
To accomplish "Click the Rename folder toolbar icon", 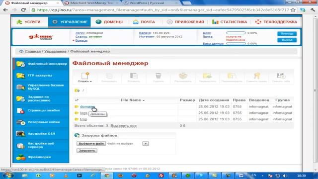I will [x=232, y=78].
